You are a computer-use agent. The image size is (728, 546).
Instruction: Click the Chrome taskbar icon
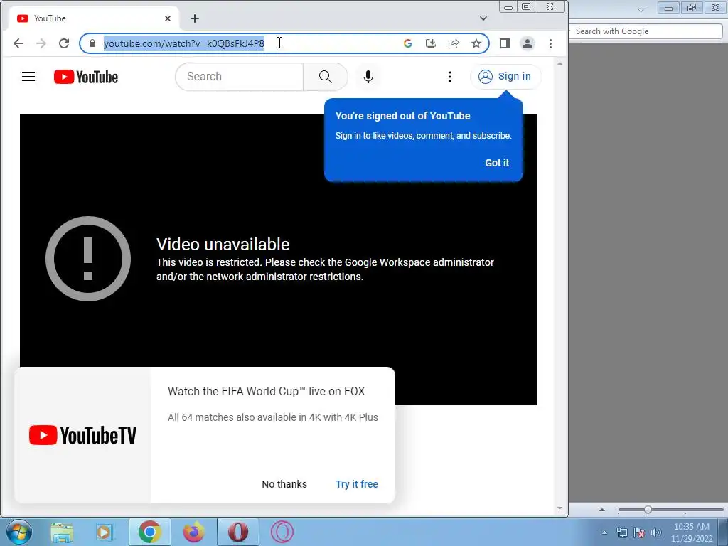pos(149,532)
